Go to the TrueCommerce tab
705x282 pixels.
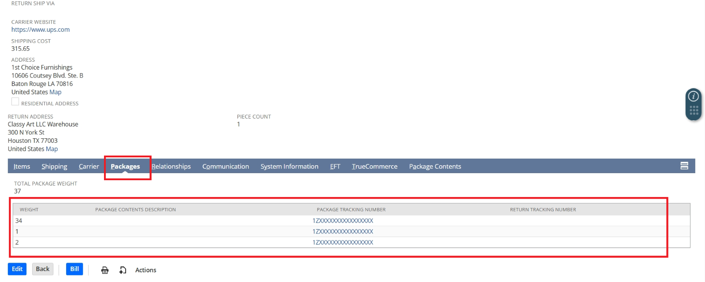[x=375, y=167]
